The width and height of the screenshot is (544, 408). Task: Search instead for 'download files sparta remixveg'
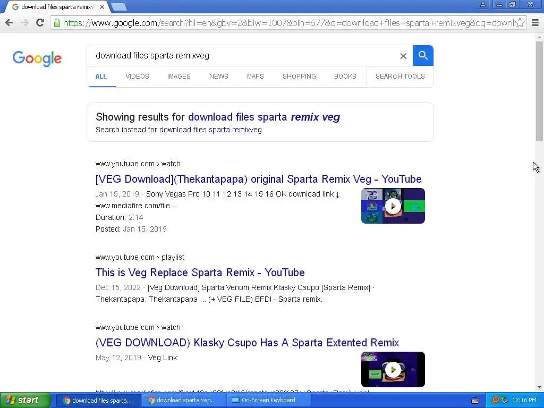click(210, 130)
